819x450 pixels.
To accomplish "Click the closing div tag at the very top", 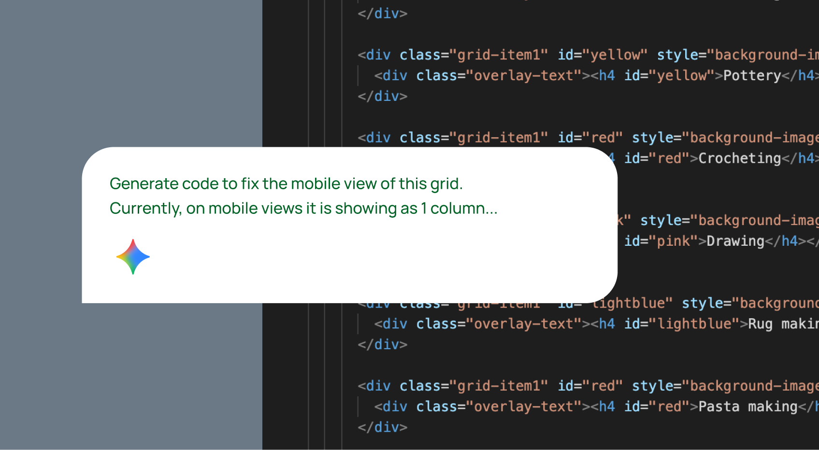I will 382,14.
